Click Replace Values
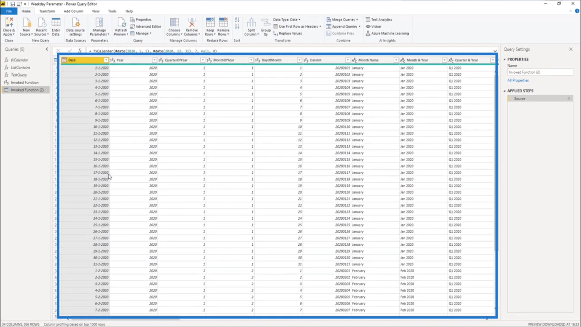Screen dimensions: 581x327 pyautogui.click(x=287, y=34)
